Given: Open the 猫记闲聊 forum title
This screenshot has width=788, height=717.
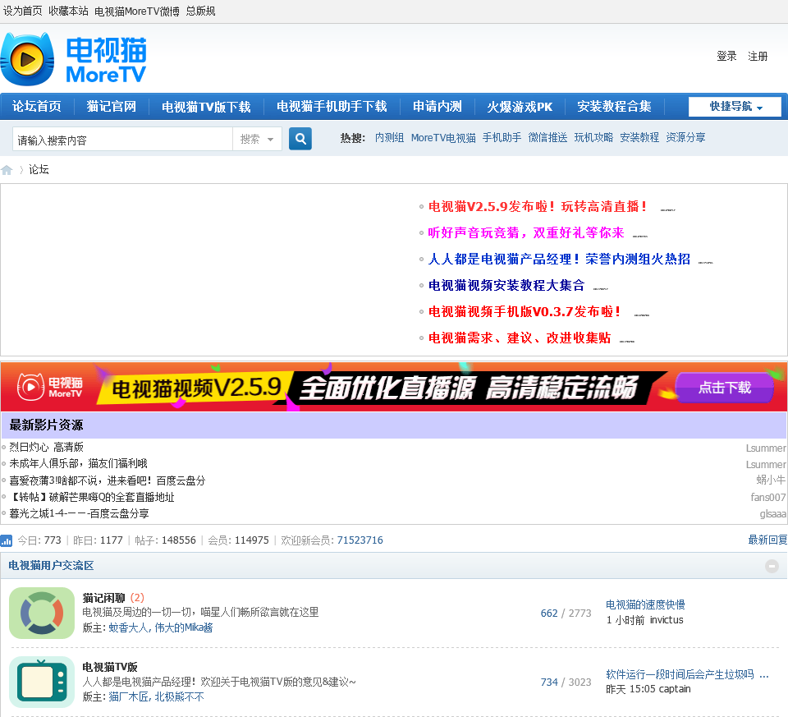Looking at the screenshot, I should pos(103,598).
